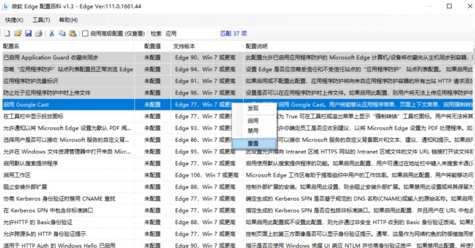Image resolution: width=475 pixels, height=248 pixels.
Task: Click the Paste clipboard icon
Action: pyautogui.click(x=73, y=33)
